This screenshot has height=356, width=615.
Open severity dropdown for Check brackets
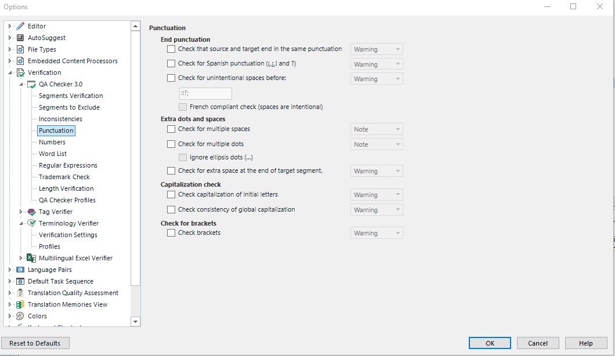tap(377, 233)
